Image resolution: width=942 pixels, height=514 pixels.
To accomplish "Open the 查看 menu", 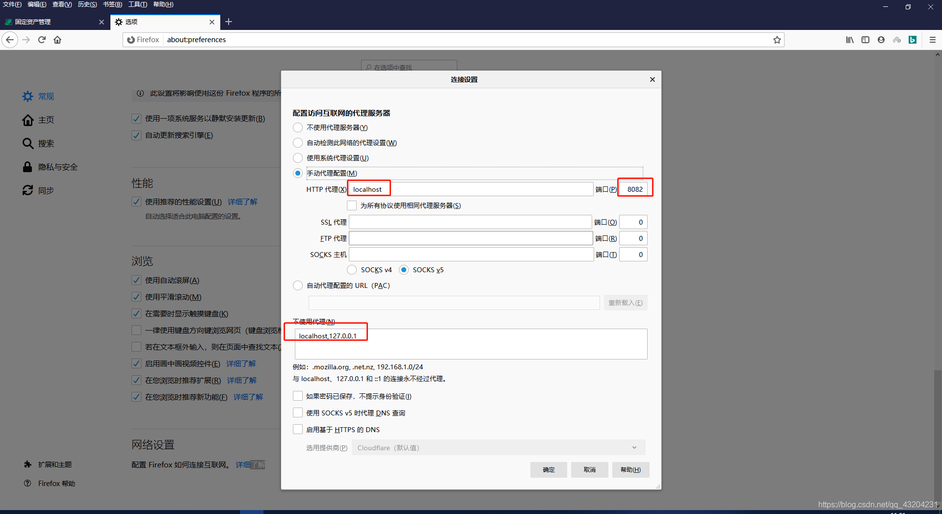I will tap(62, 4).
